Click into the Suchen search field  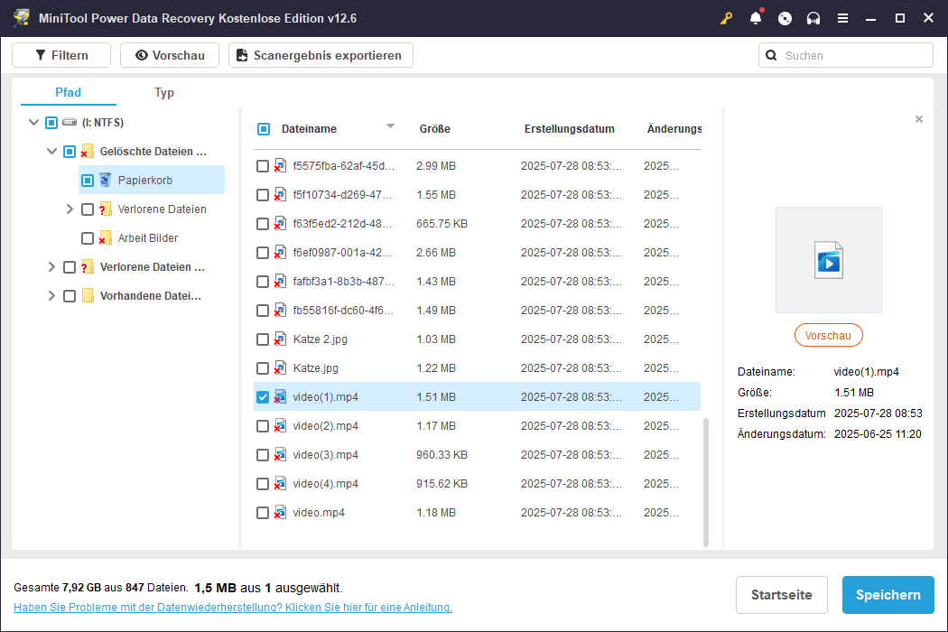click(854, 55)
